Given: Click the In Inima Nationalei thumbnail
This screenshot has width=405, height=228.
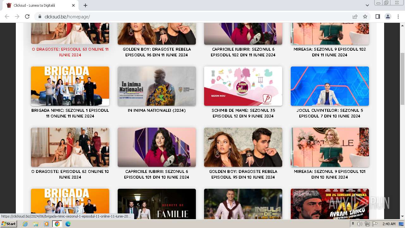Looking at the screenshot, I should pyautogui.click(x=157, y=86).
